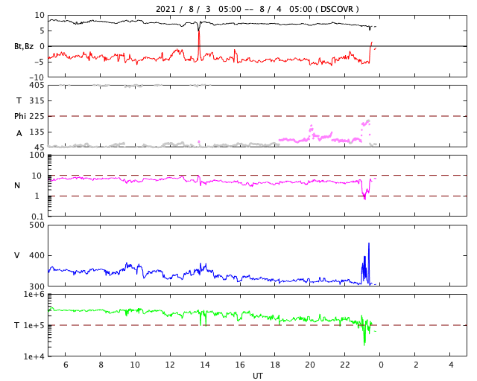Click the Bt,Bz axis label
477x381 pixels.
pyautogui.click(x=24, y=46)
